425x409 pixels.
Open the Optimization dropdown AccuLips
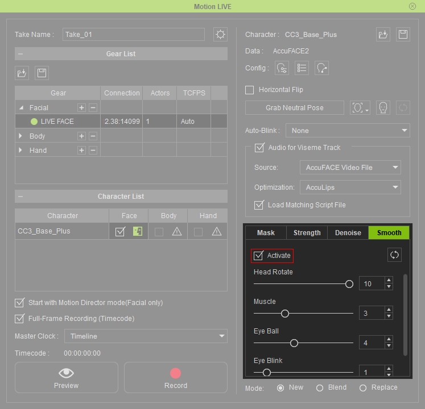[x=350, y=187]
